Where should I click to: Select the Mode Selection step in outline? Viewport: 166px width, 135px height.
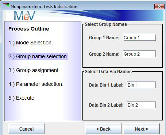pos(31,43)
